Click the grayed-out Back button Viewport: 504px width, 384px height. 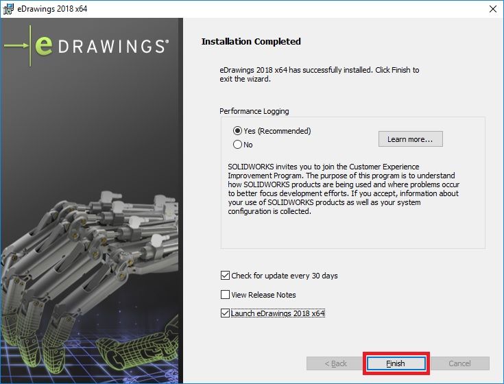click(335, 363)
